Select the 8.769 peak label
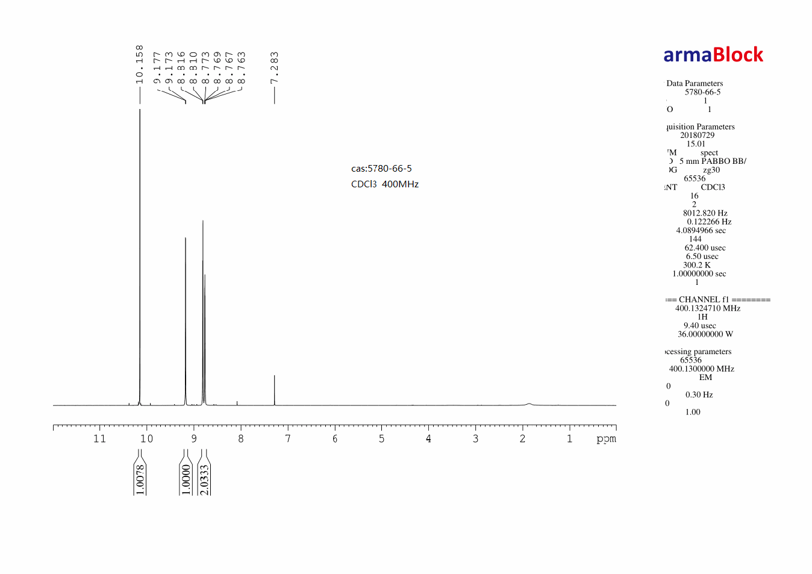812x574 pixels. tap(217, 68)
